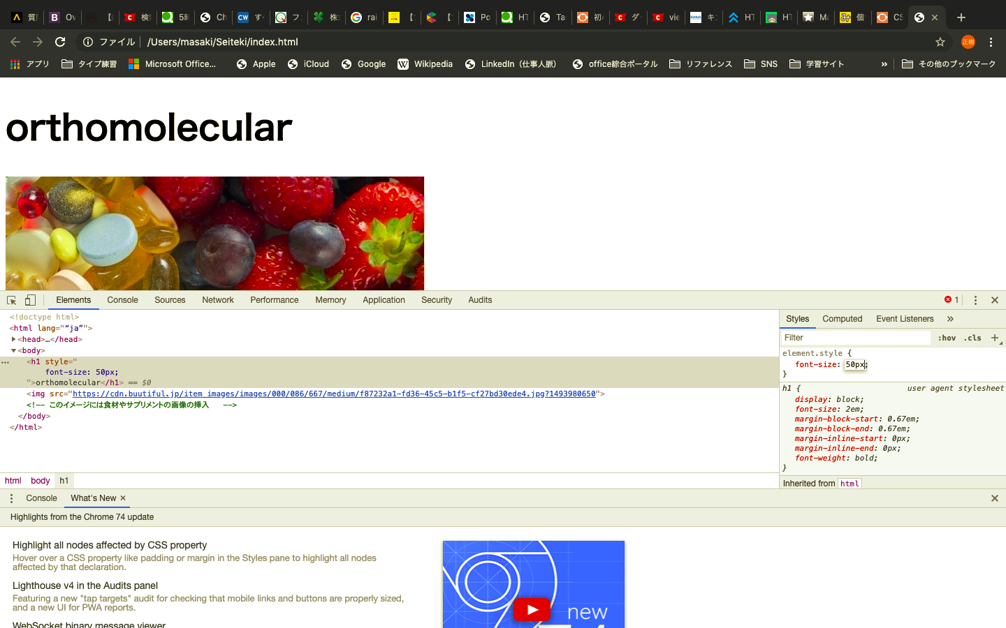1006x628 pixels.
Task: Click the red error count indicator
Action: coord(952,300)
